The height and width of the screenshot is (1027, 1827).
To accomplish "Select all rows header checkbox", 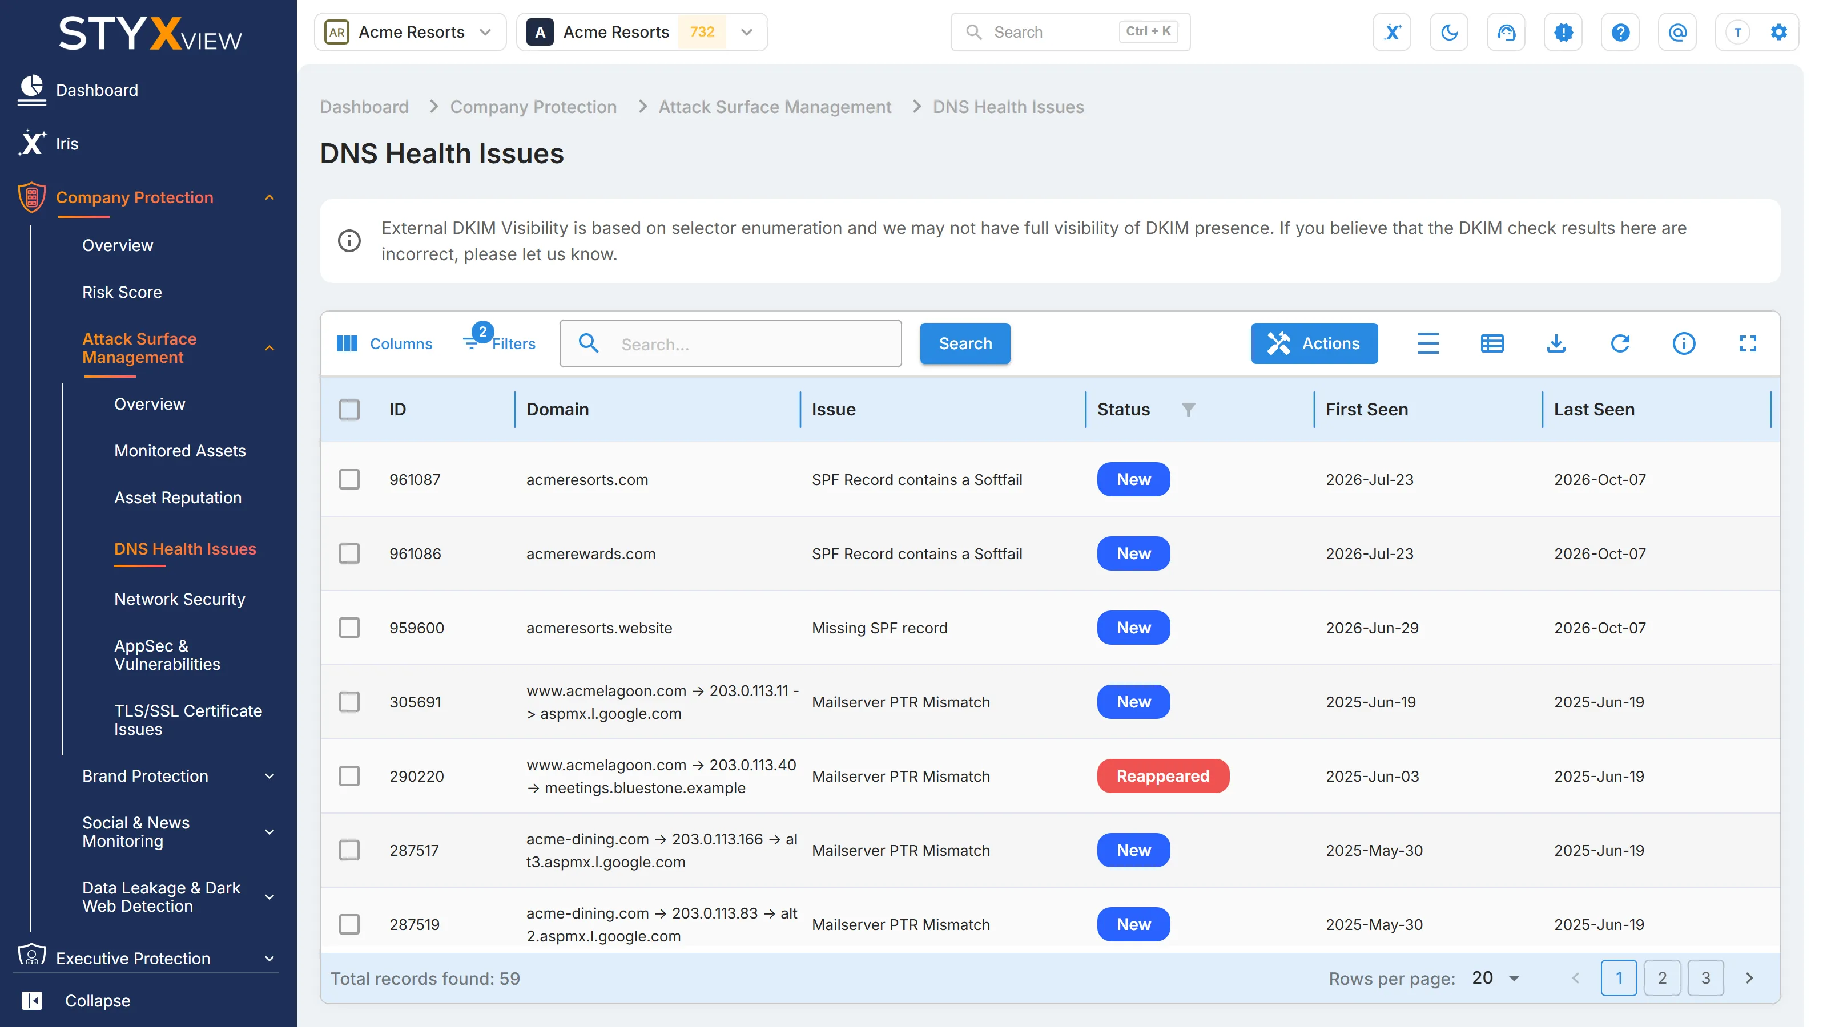I will coord(349,410).
